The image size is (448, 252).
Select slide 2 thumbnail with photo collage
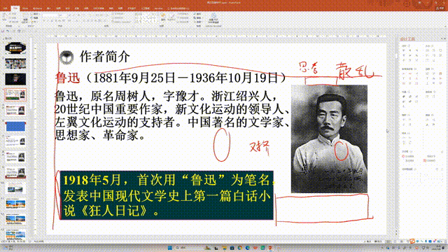[x=15, y=64]
